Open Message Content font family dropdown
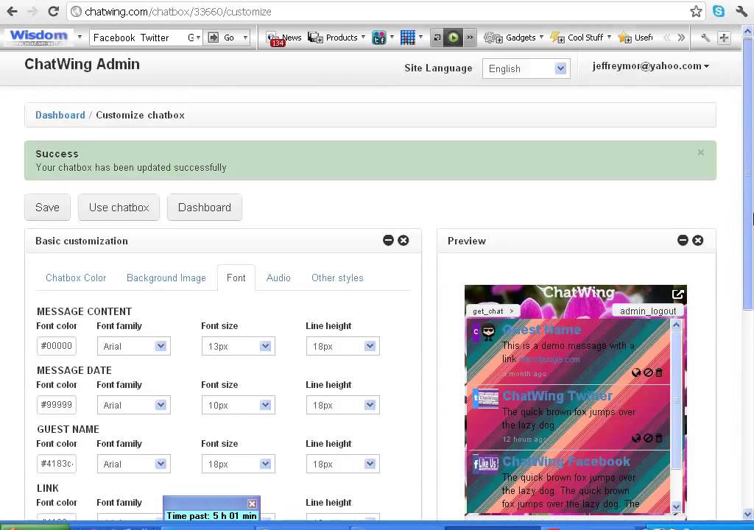The image size is (754, 530). [134, 346]
